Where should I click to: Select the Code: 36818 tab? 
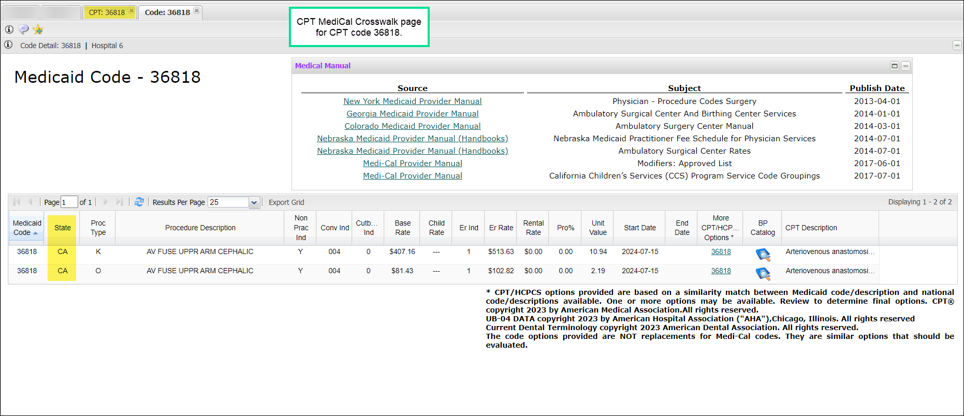167,12
